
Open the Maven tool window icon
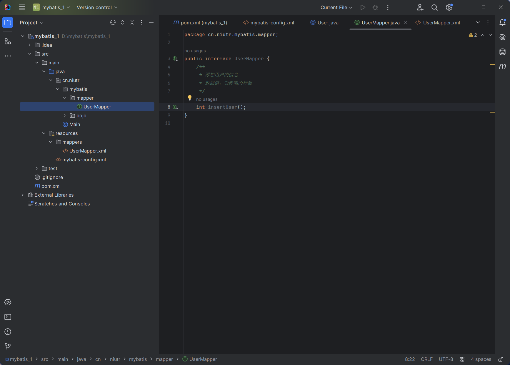click(502, 66)
